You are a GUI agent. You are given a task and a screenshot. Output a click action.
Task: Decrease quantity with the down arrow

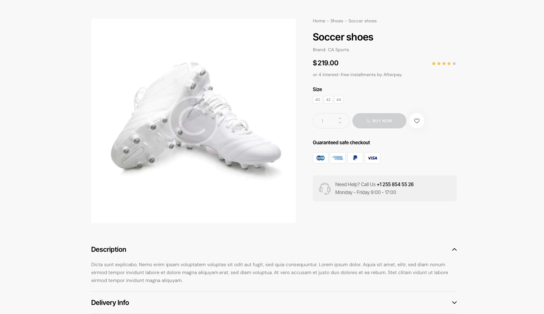pos(340,123)
